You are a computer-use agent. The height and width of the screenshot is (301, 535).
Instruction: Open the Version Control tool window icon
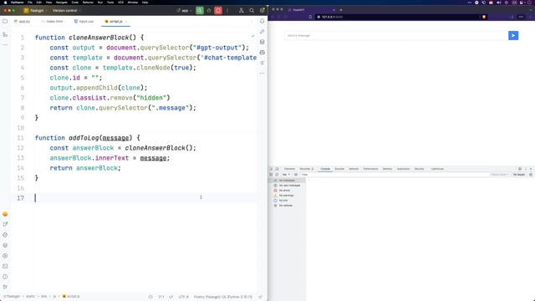pos(5,287)
